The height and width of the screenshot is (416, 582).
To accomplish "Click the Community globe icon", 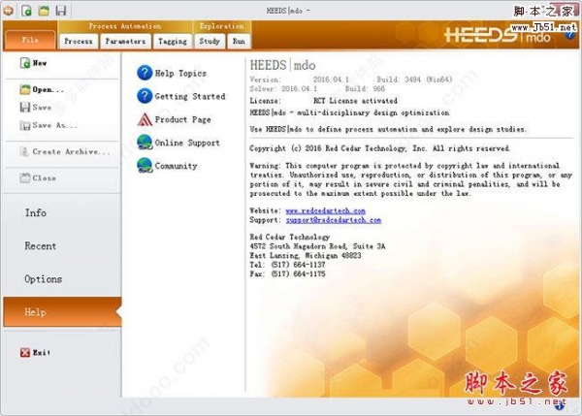I will pos(145,166).
